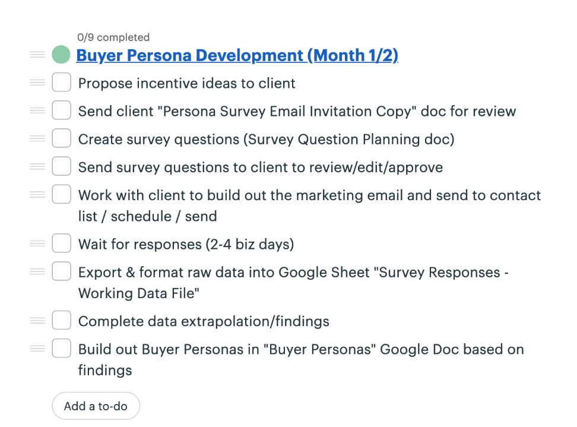The image size is (577, 427).
Task: Click the green completion circle beside the title
Action: point(61,54)
